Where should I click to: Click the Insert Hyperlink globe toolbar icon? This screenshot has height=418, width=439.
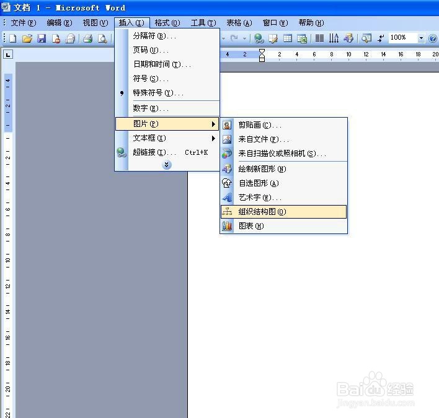click(x=259, y=38)
